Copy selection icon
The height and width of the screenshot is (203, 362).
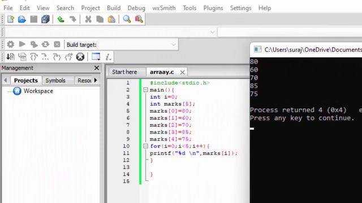tap(100, 19)
